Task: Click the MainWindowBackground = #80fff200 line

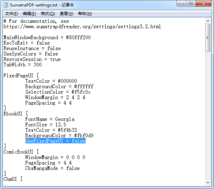Action: [x=47, y=38]
